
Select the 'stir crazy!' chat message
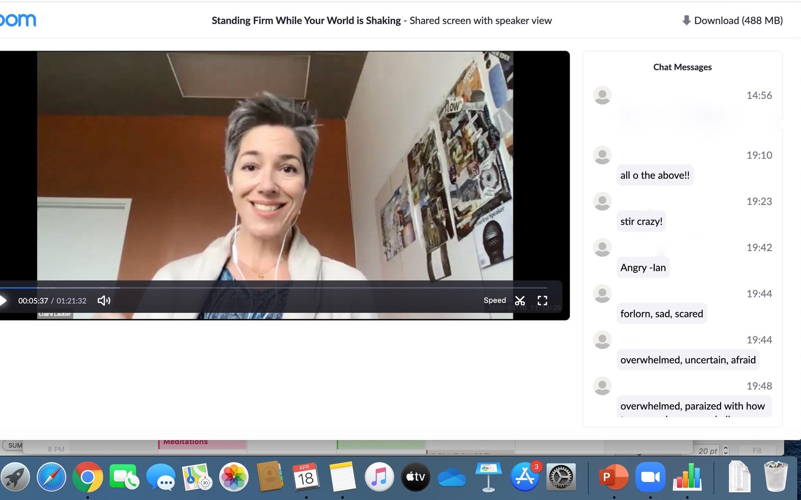pyautogui.click(x=641, y=221)
